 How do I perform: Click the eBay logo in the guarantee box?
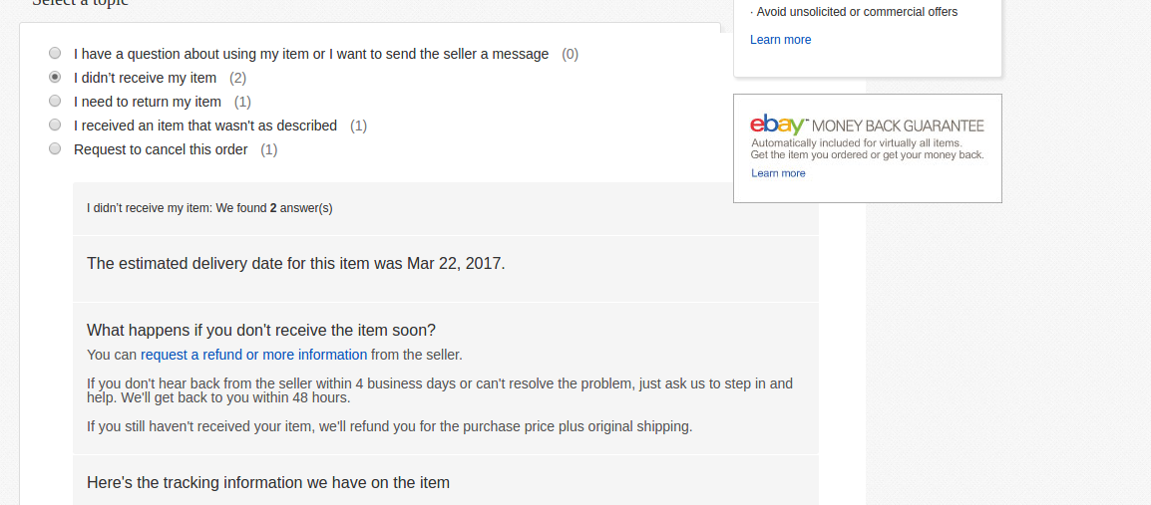(778, 126)
